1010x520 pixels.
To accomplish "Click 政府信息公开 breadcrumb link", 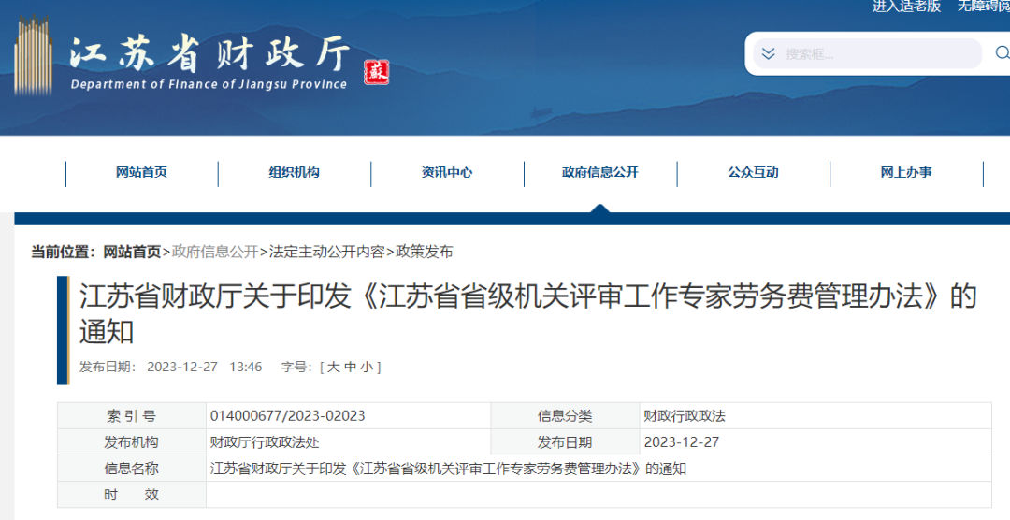I will [x=215, y=252].
